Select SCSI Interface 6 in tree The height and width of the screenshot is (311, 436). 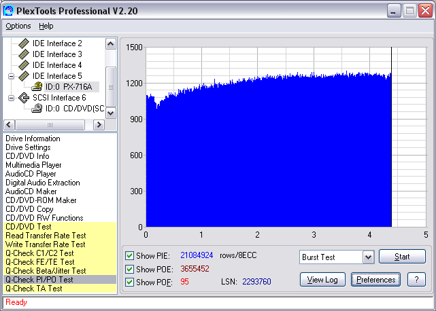click(59, 98)
